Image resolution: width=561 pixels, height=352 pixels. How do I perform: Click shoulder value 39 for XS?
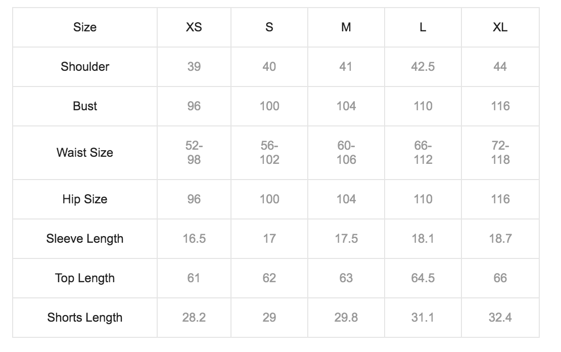[x=194, y=67]
